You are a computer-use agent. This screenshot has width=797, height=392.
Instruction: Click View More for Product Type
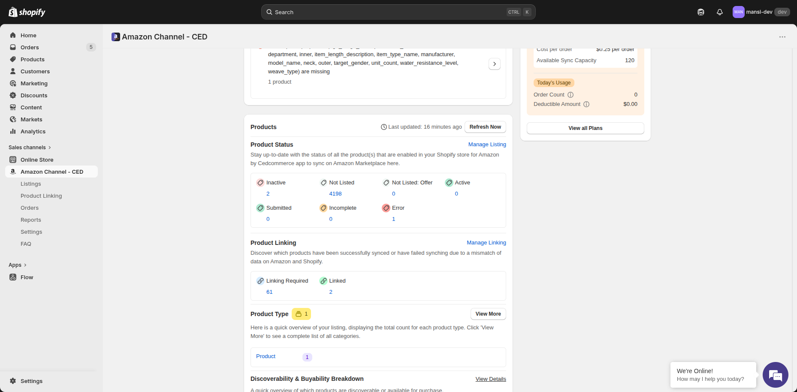(x=488, y=314)
